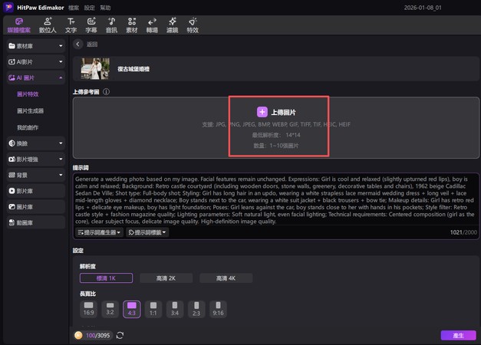This screenshot has height=345, width=481.
Task: Choose the 3:2 aspect ratio
Action: tap(110, 309)
